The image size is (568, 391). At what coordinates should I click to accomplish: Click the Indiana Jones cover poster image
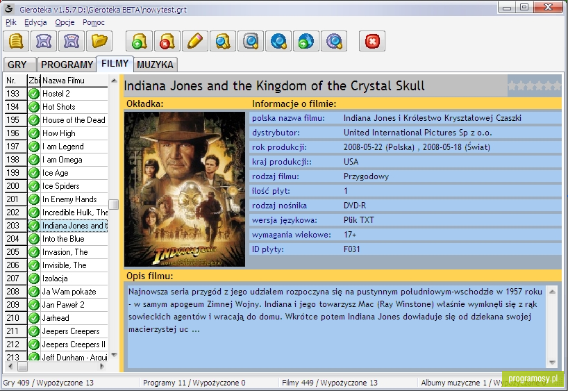coord(185,189)
